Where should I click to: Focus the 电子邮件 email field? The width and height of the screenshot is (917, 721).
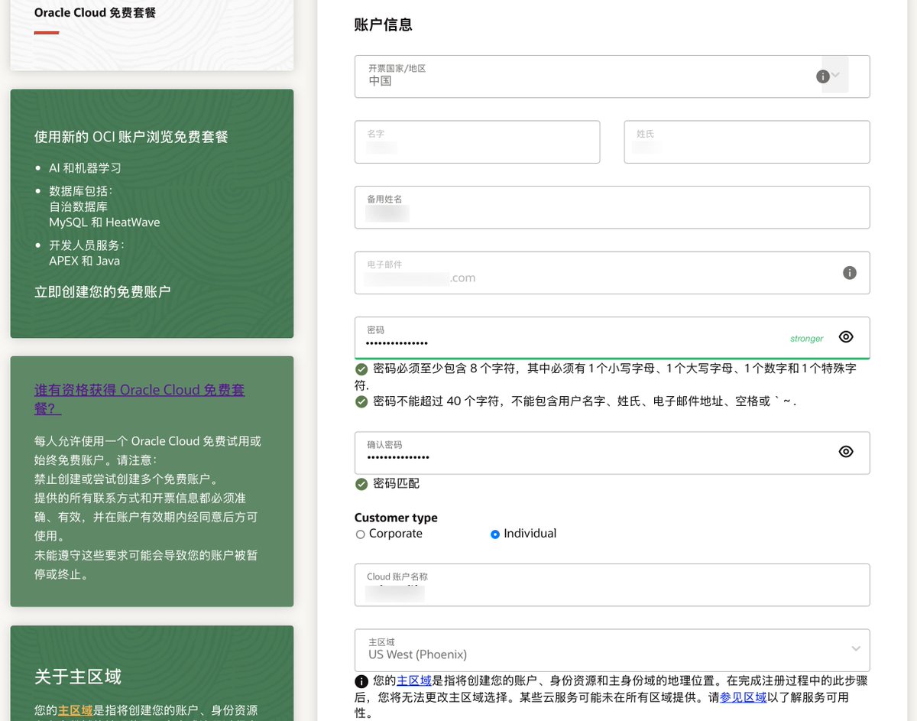612,273
